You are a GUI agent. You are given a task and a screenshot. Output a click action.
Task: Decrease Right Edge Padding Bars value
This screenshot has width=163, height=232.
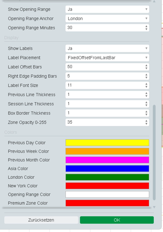coord(146,77)
